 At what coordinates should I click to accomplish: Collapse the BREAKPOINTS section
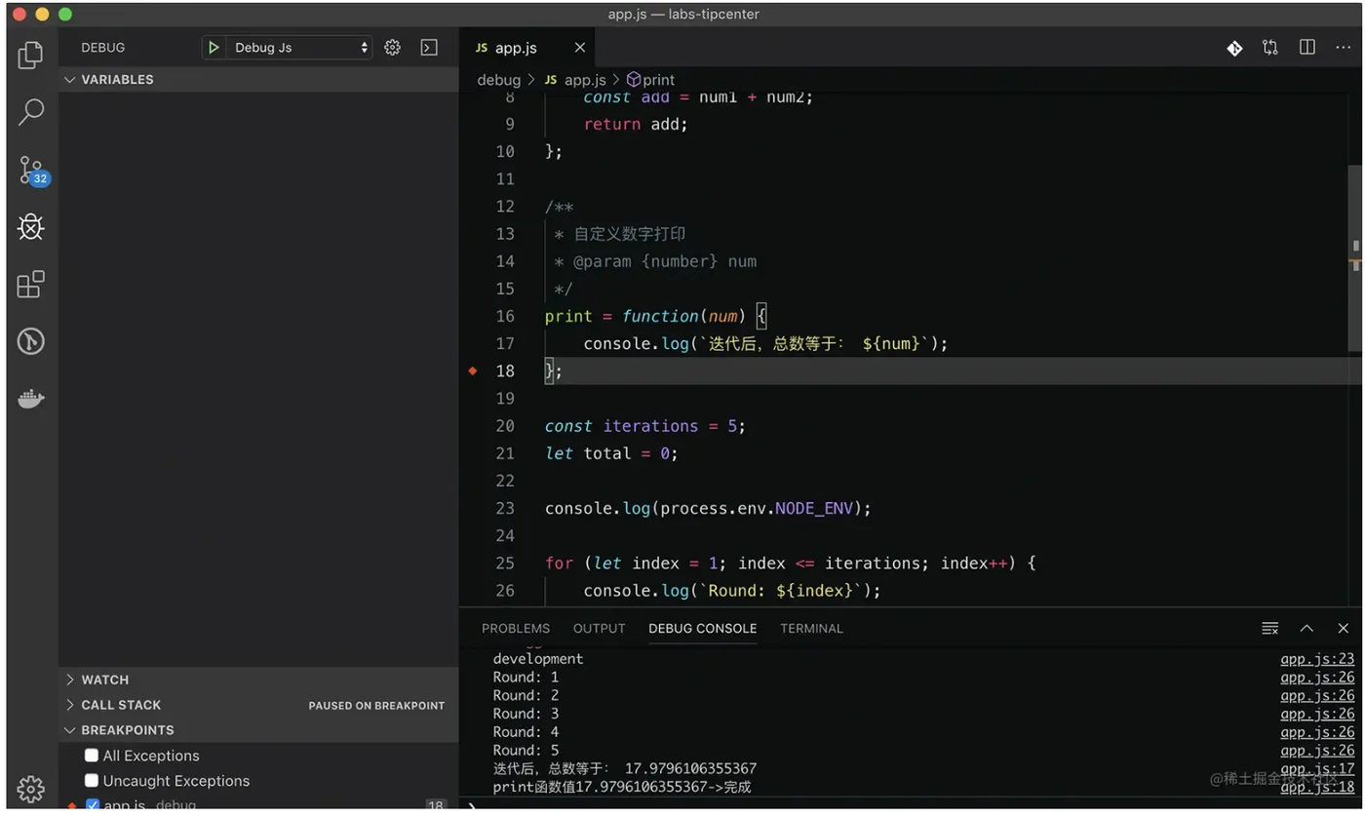[258, 730]
